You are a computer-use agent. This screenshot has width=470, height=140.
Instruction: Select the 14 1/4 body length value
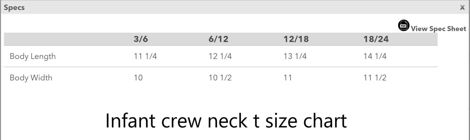click(375, 56)
